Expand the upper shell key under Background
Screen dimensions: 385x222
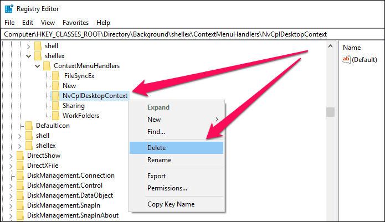pyautogui.click(x=28, y=47)
